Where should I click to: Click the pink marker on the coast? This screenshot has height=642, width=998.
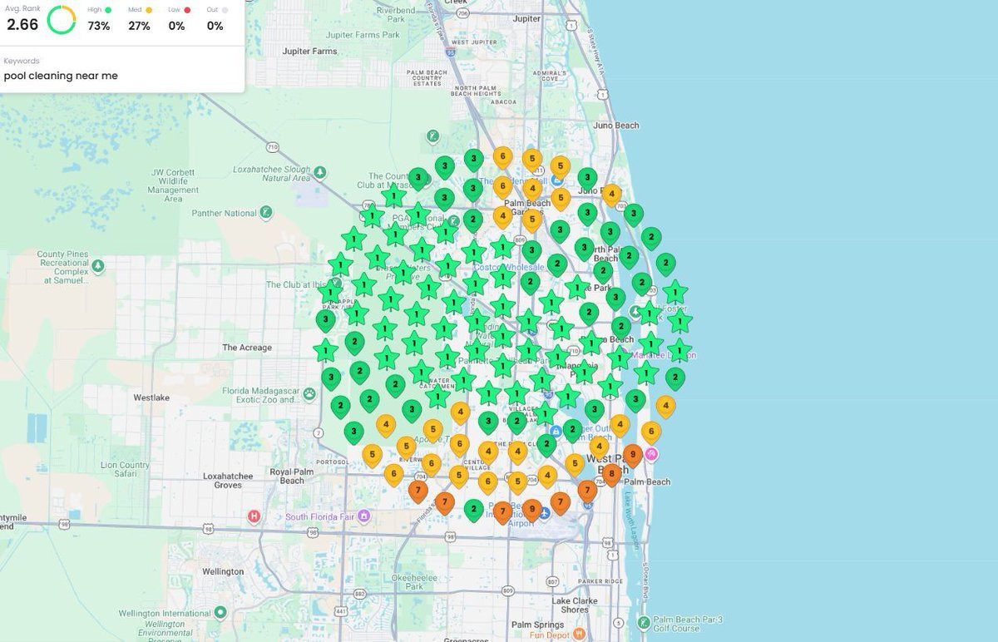(651, 454)
